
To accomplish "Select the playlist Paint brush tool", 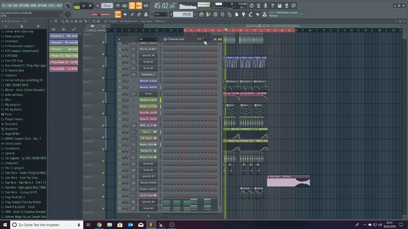I will 67,21.
